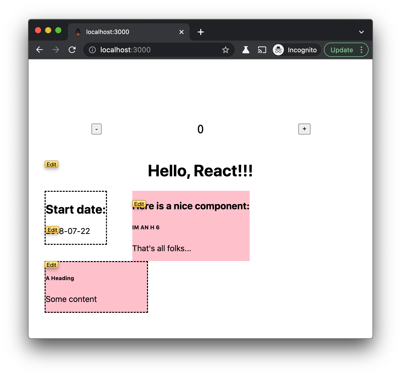This screenshot has width=401, height=376.
Task: Click Edit badge above A Heading box
Action: [x=51, y=265]
